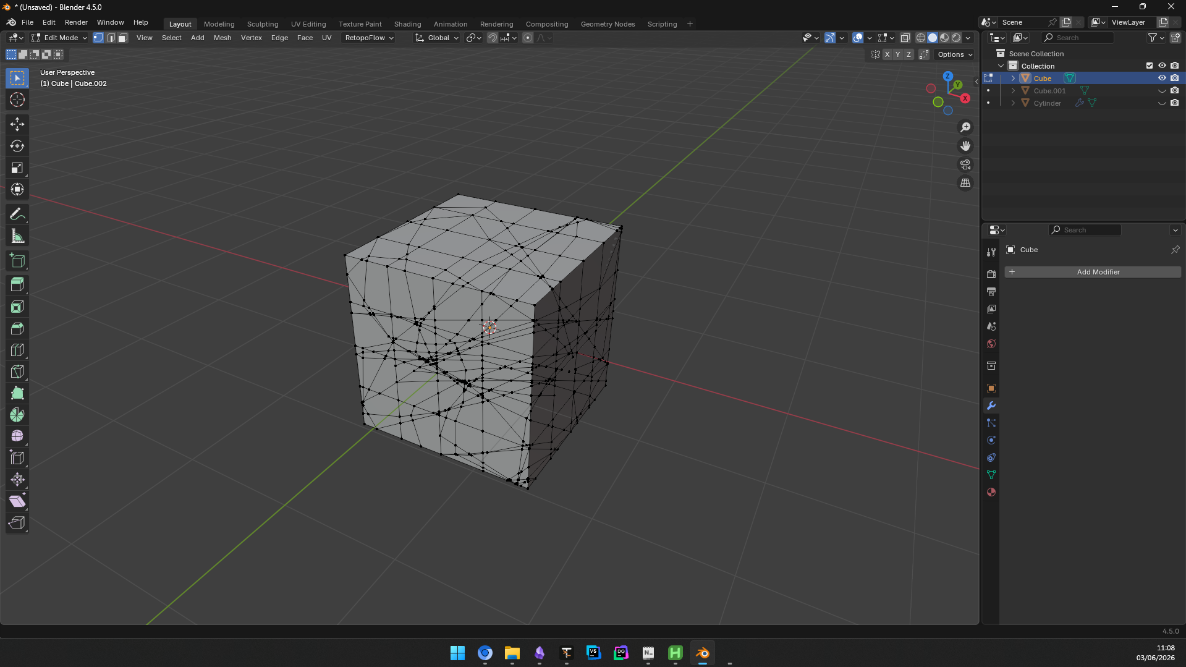Open Global transform orientation dropdown
Image resolution: width=1186 pixels, height=667 pixels.
[437, 38]
